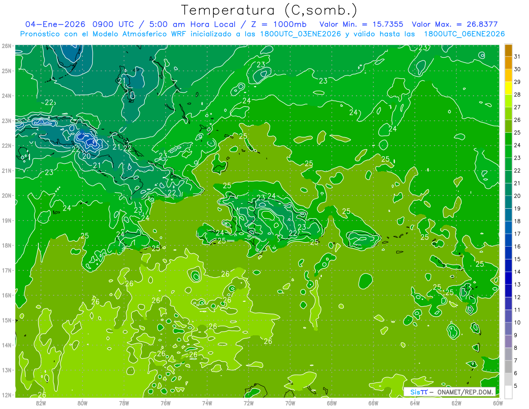Screen dimensions: 529x409
Task: Click the 62W longitude axis label
Action: 456,403
